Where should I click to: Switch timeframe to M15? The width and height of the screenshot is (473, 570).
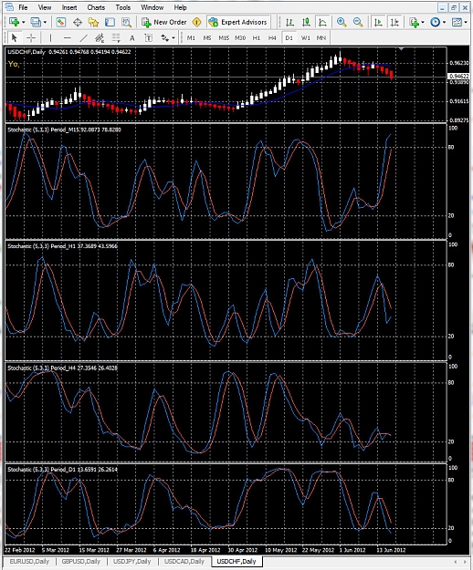click(224, 37)
